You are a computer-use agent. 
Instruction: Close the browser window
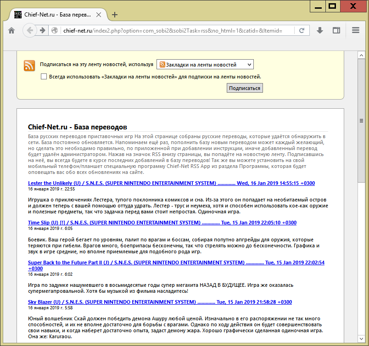coord(353,6)
